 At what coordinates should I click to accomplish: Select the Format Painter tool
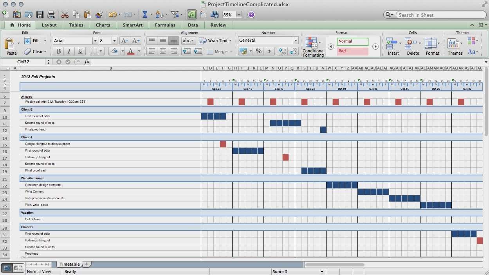coord(99,14)
